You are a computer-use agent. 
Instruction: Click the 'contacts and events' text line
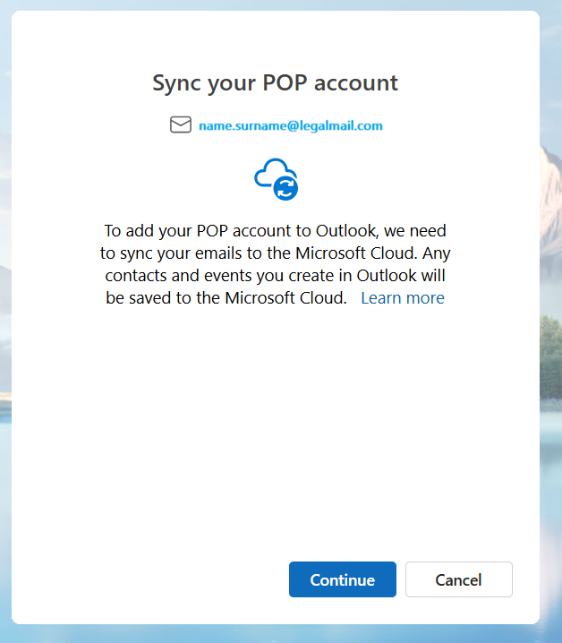[275, 275]
